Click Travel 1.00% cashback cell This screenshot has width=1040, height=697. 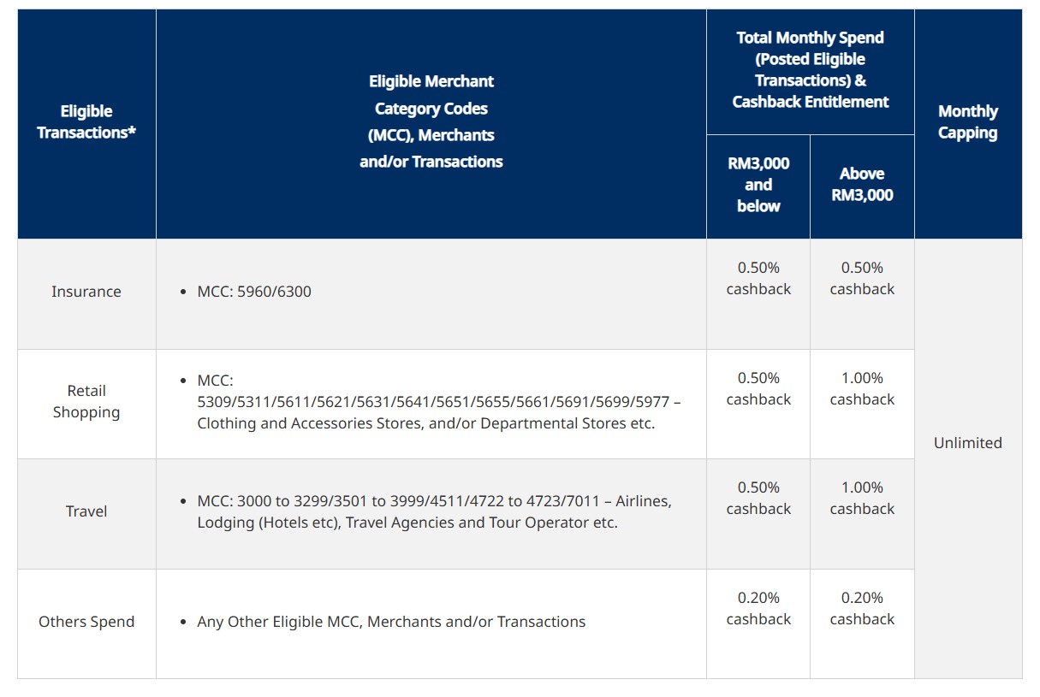[862, 498]
